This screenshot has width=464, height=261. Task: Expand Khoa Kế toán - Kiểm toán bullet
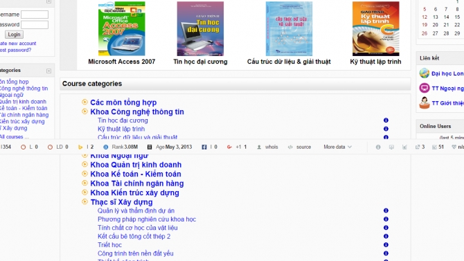[x=84, y=174]
